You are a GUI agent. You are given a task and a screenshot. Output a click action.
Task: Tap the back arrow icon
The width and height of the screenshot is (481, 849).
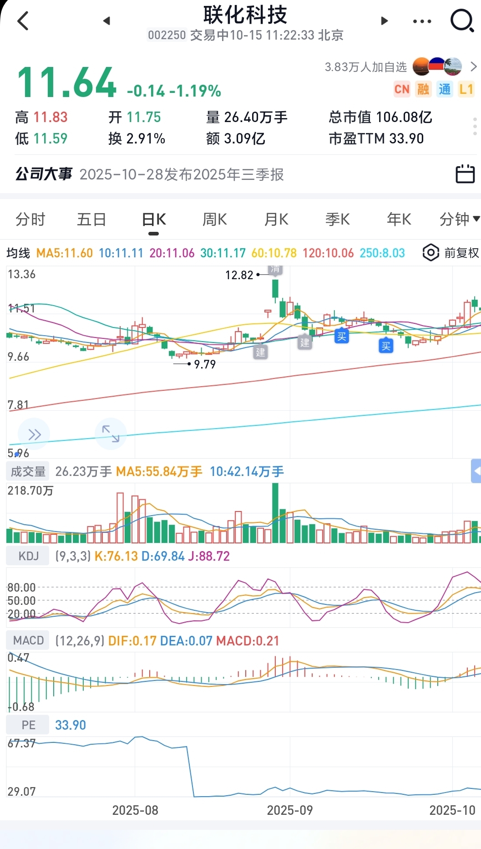[23, 21]
